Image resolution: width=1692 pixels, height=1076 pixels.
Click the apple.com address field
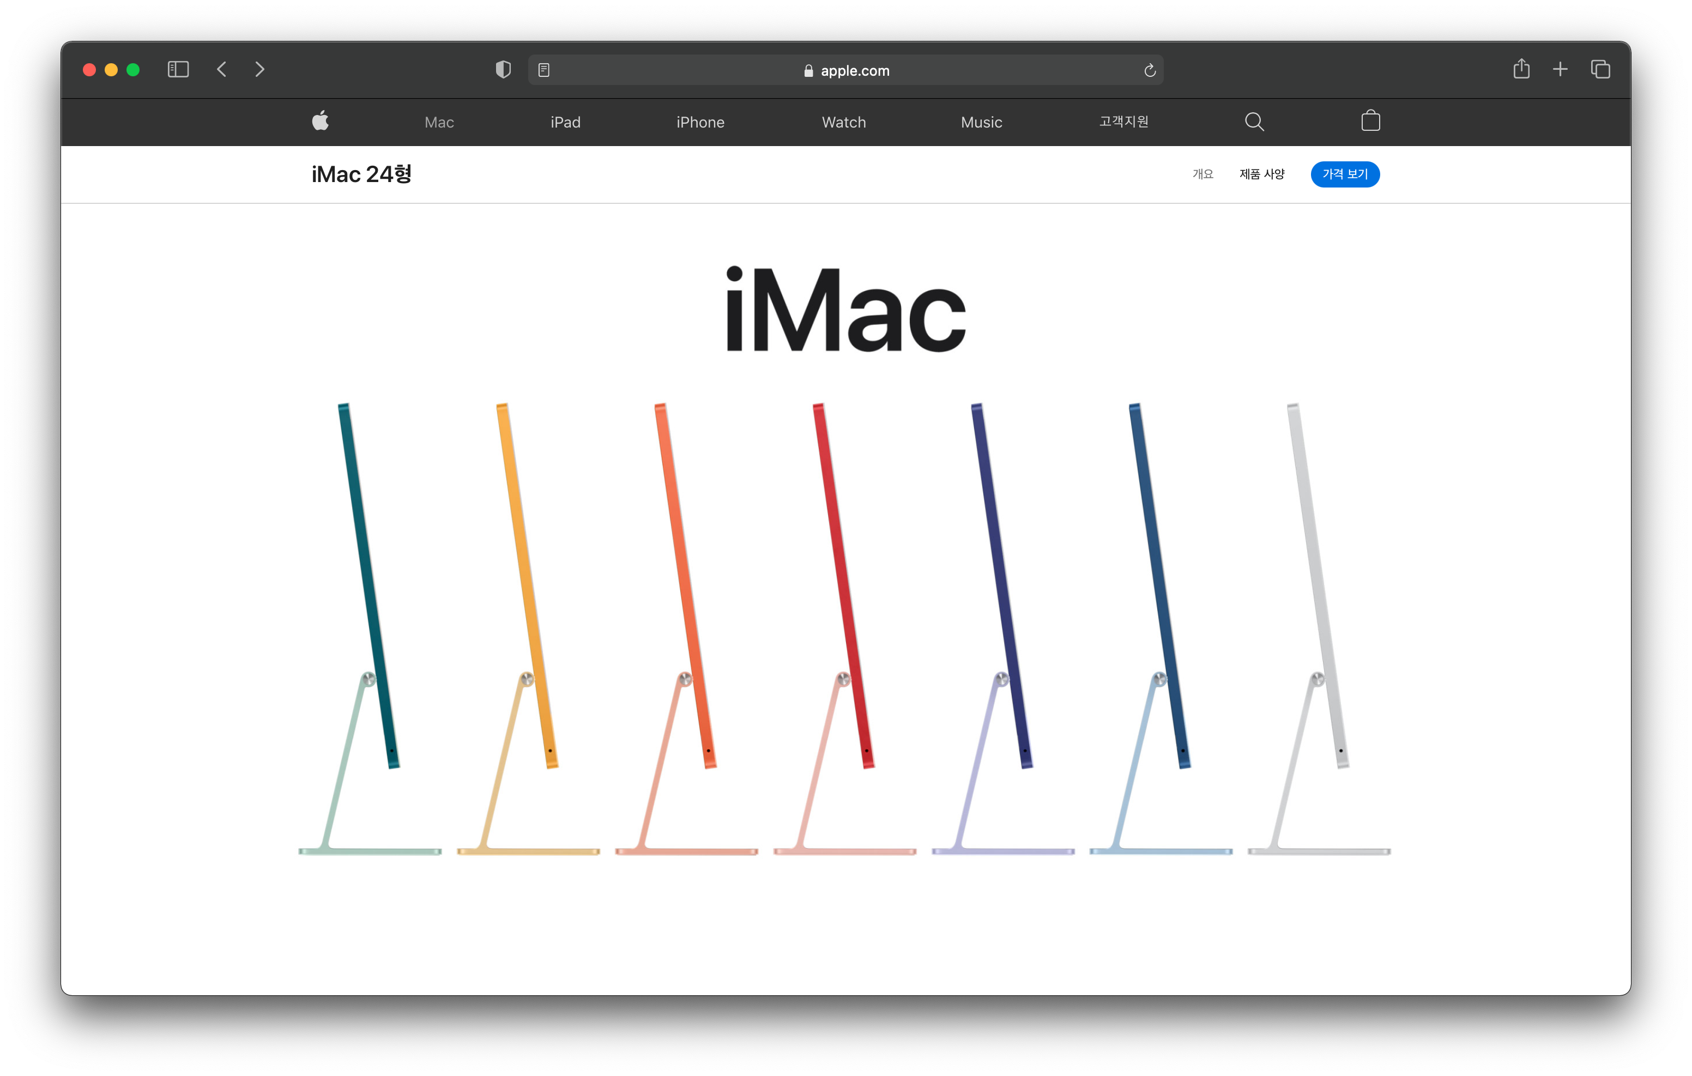[x=845, y=70]
